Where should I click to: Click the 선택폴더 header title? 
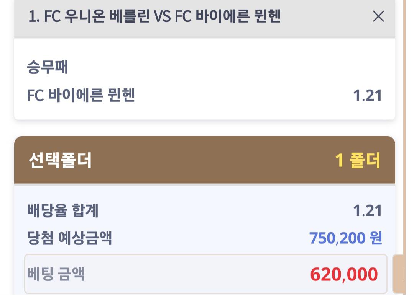pyautogui.click(x=60, y=160)
